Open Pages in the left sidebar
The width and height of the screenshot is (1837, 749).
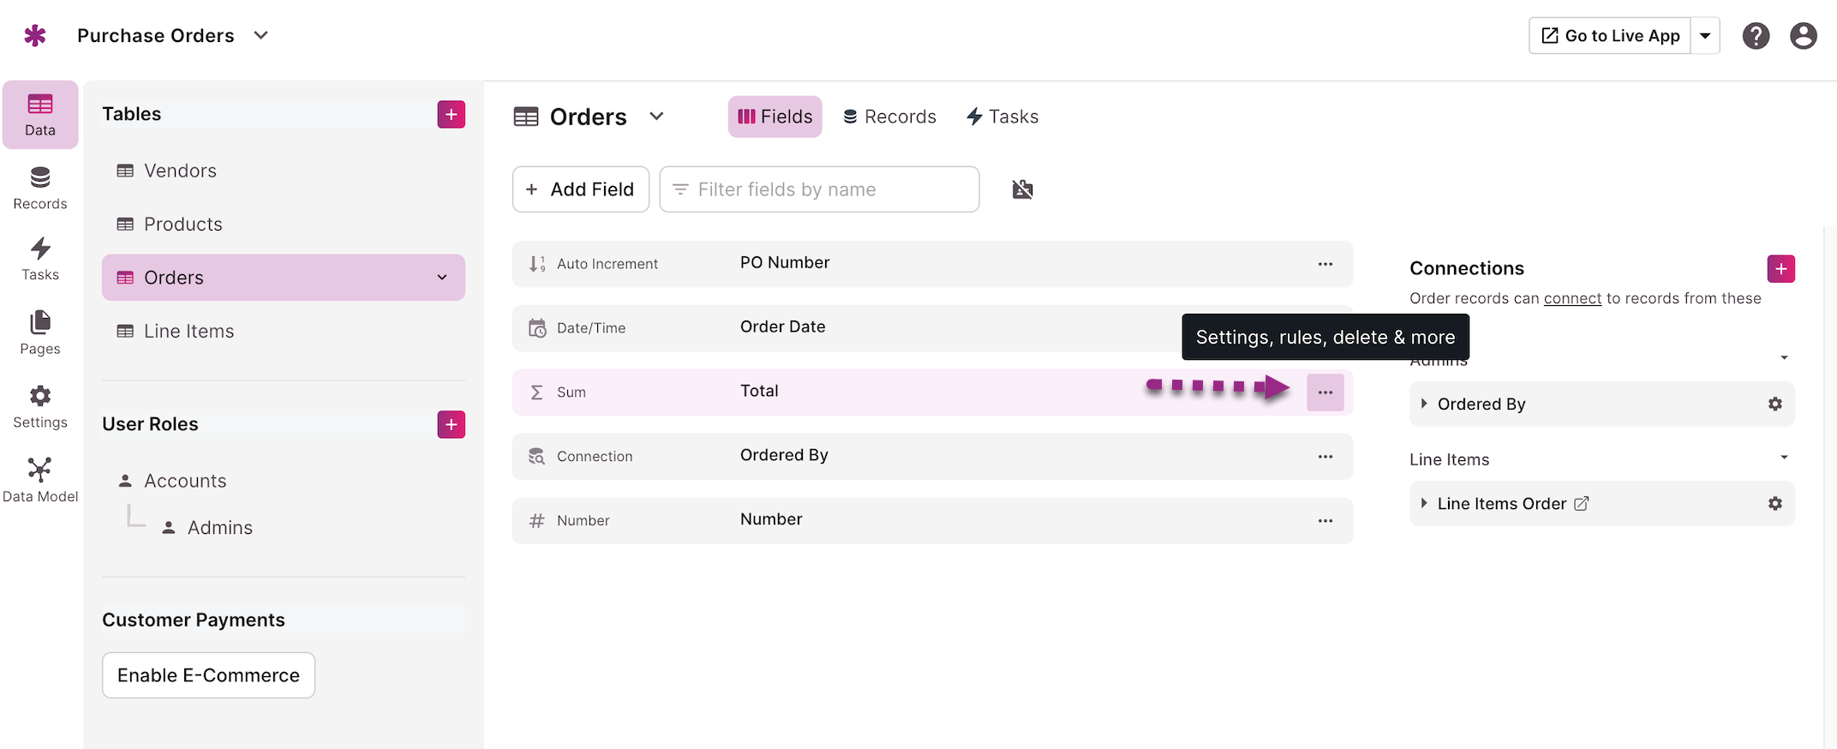click(x=40, y=333)
